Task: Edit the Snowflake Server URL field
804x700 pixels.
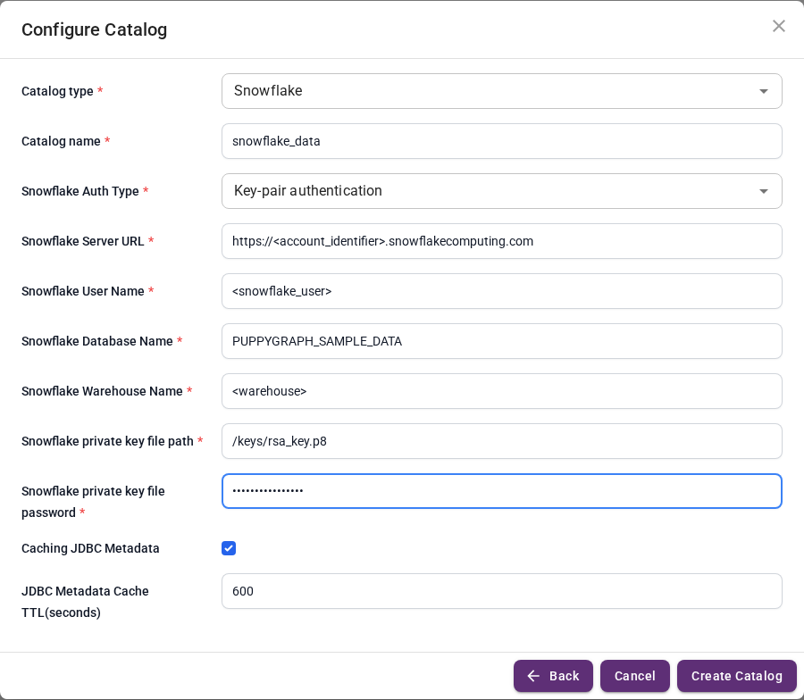Action: point(501,241)
